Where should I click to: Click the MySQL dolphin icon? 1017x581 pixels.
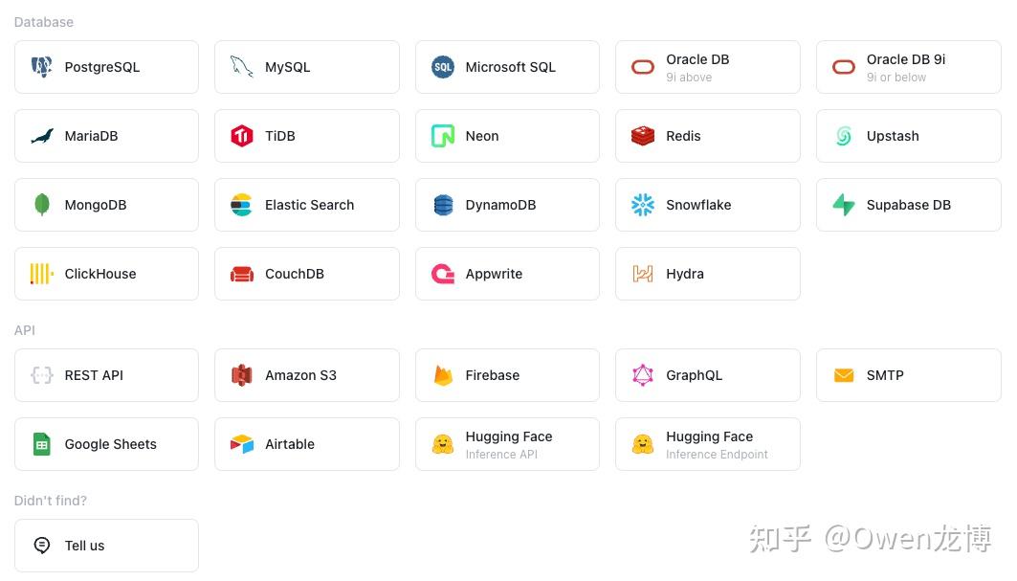tap(242, 67)
